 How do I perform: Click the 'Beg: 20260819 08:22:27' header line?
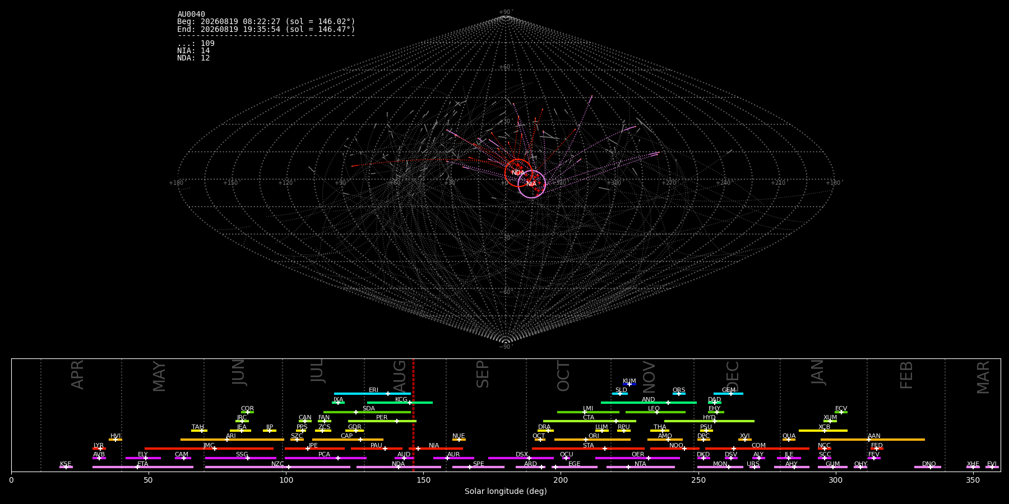click(x=266, y=22)
